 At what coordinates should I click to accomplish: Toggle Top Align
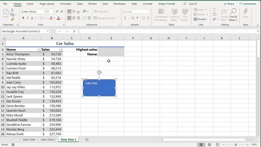point(69,11)
